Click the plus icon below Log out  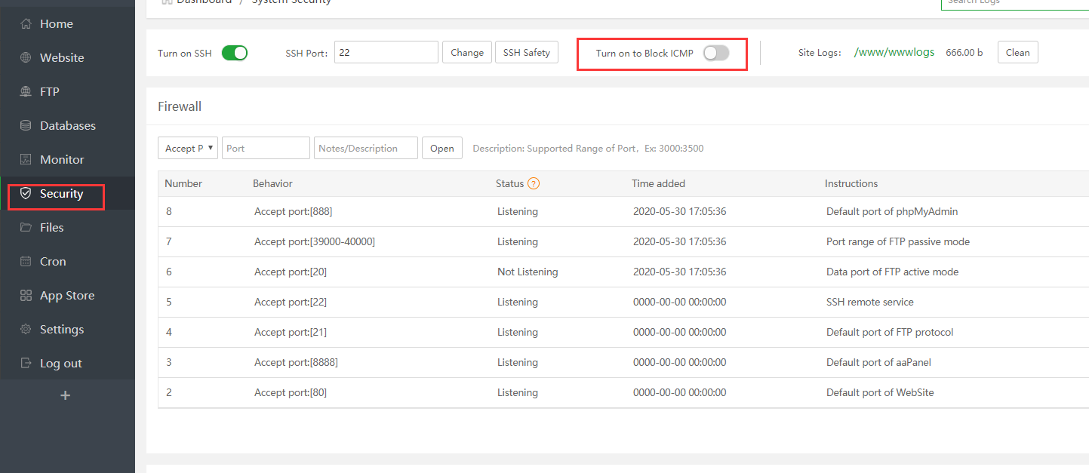coord(66,395)
